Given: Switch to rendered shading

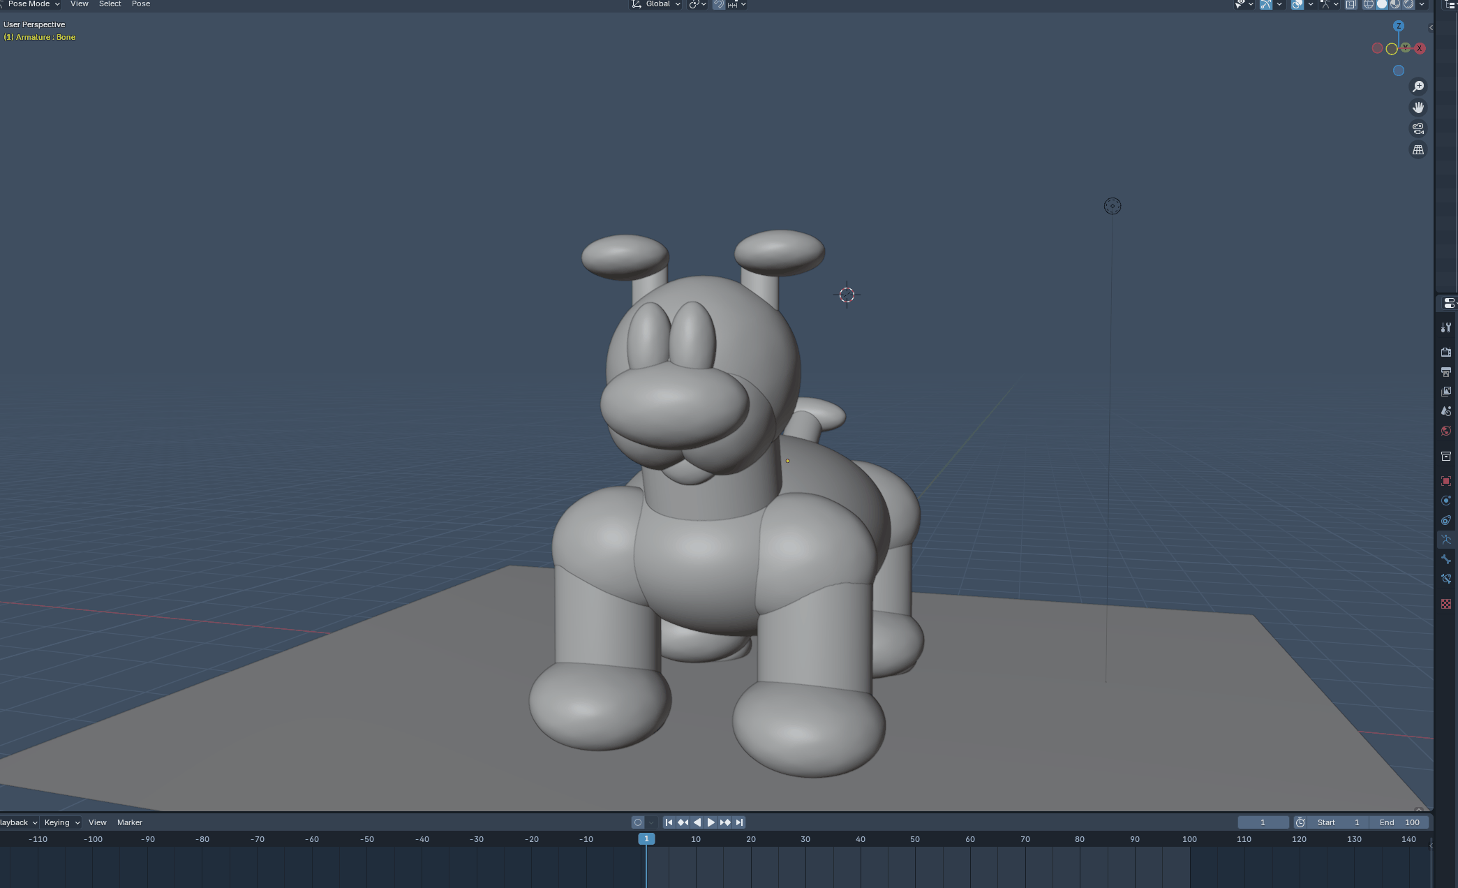Looking at the screenshot, I should (1408, 4).
